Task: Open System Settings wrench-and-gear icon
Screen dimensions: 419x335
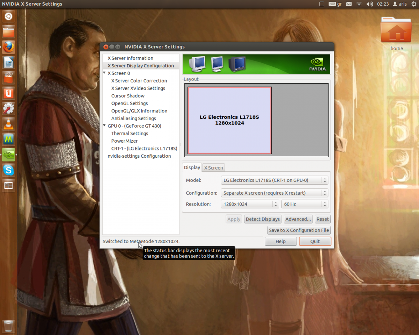Action: pyautogui.click(x=9, y=109)
